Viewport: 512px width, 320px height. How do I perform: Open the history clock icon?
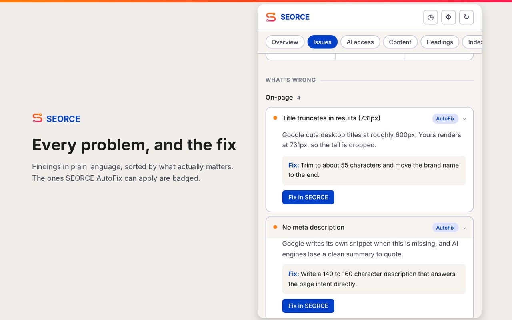tap(430, 17)
